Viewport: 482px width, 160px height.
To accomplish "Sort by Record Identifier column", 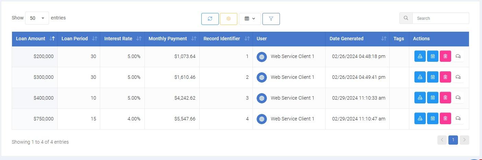I will [226, 39].
